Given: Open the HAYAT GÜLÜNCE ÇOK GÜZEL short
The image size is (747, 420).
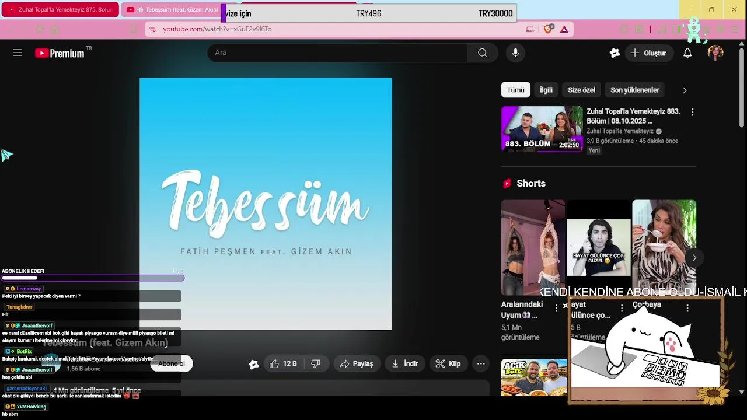Looking at the screenshot, I should click(x=598, y=247).
